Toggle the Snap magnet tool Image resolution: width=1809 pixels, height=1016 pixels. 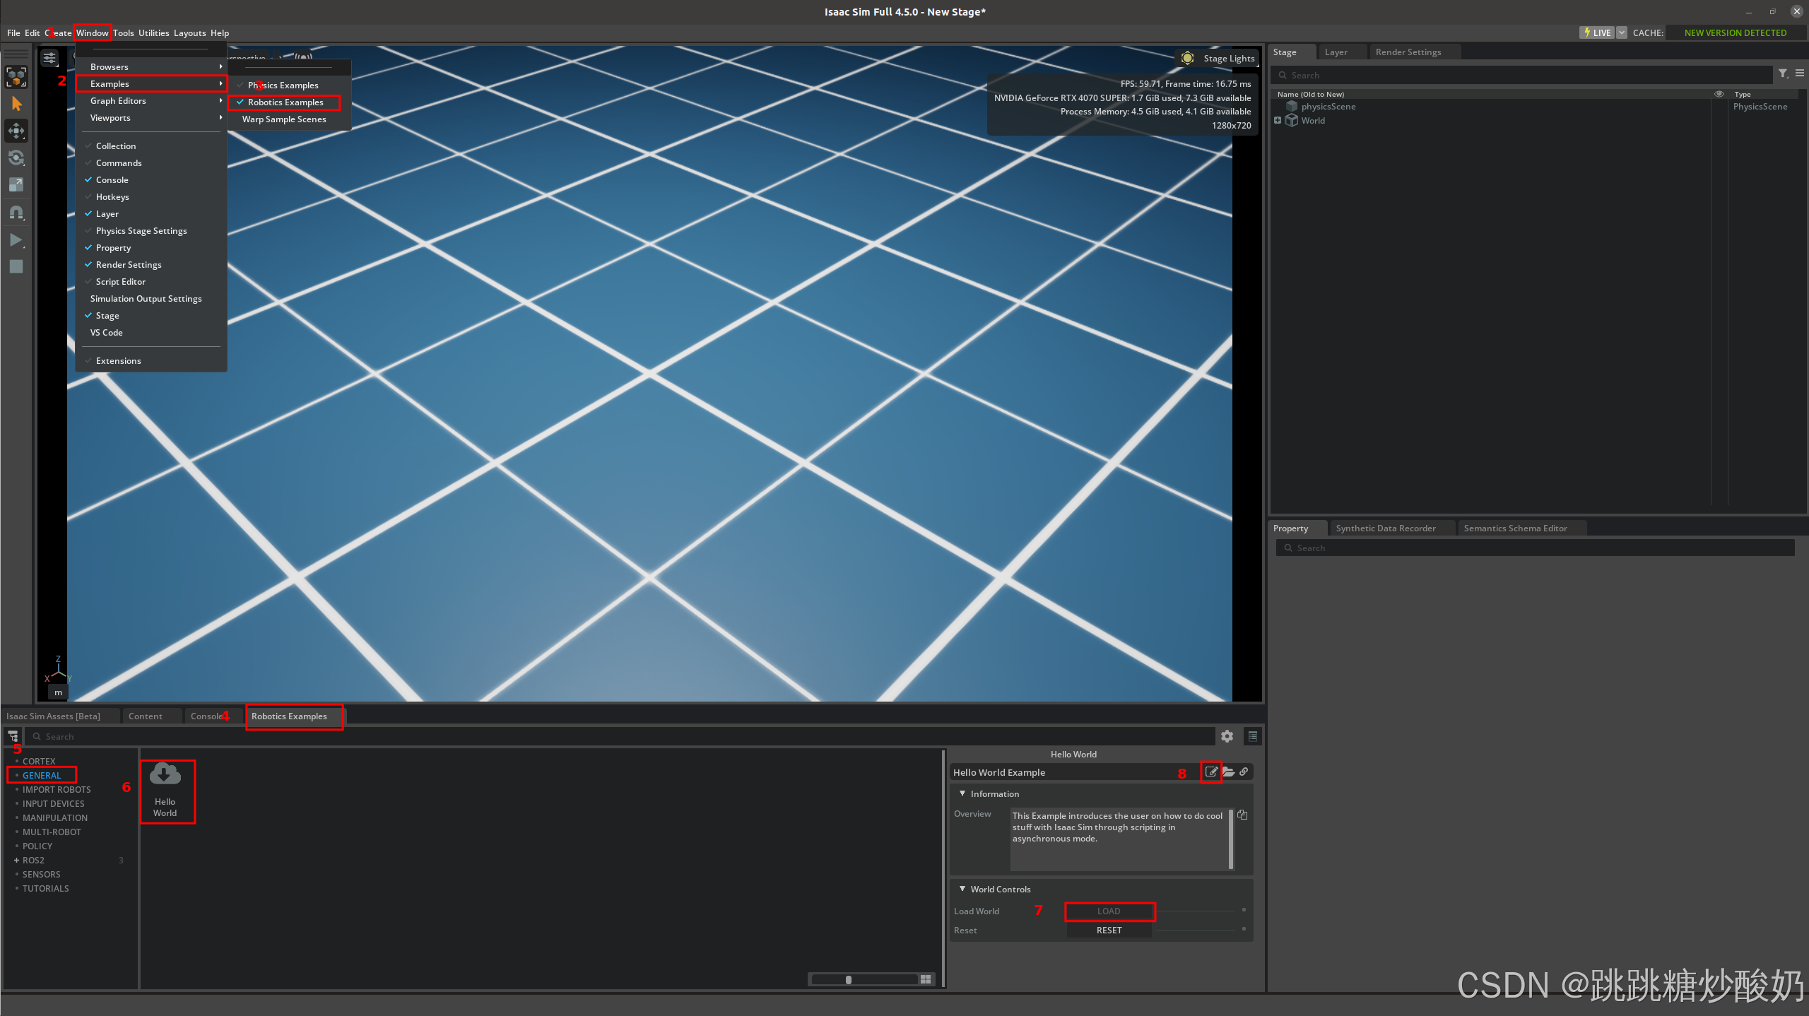point(16,212)
